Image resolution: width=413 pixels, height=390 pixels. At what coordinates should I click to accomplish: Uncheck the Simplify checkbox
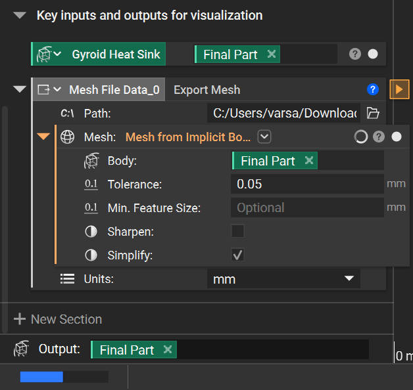(237, 255)
